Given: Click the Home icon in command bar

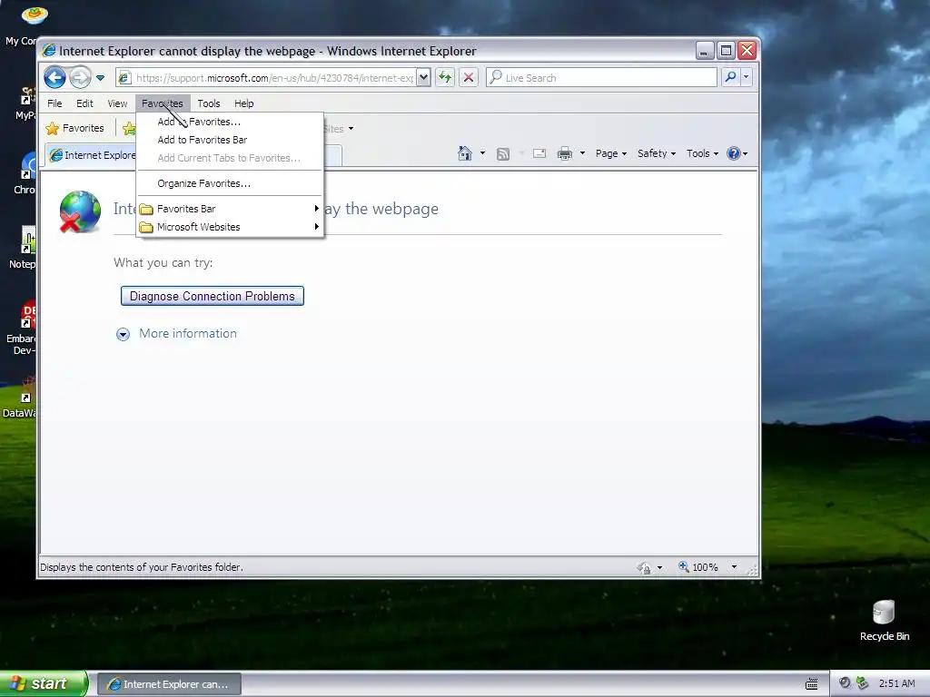Looking at the screenshot, I should pyautogui.click(x=465, y=153).
